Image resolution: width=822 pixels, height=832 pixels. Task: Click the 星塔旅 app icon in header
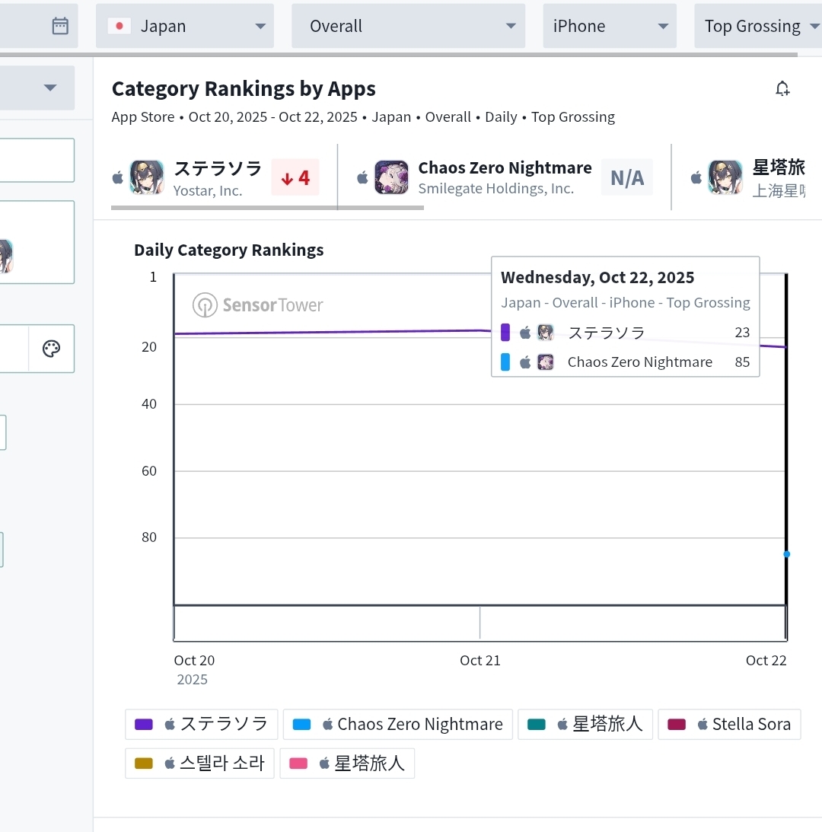click(x=725, y=177)
